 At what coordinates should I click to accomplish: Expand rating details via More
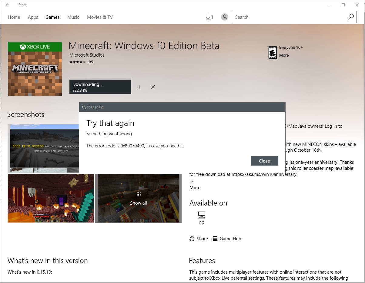tap(284, 55)
